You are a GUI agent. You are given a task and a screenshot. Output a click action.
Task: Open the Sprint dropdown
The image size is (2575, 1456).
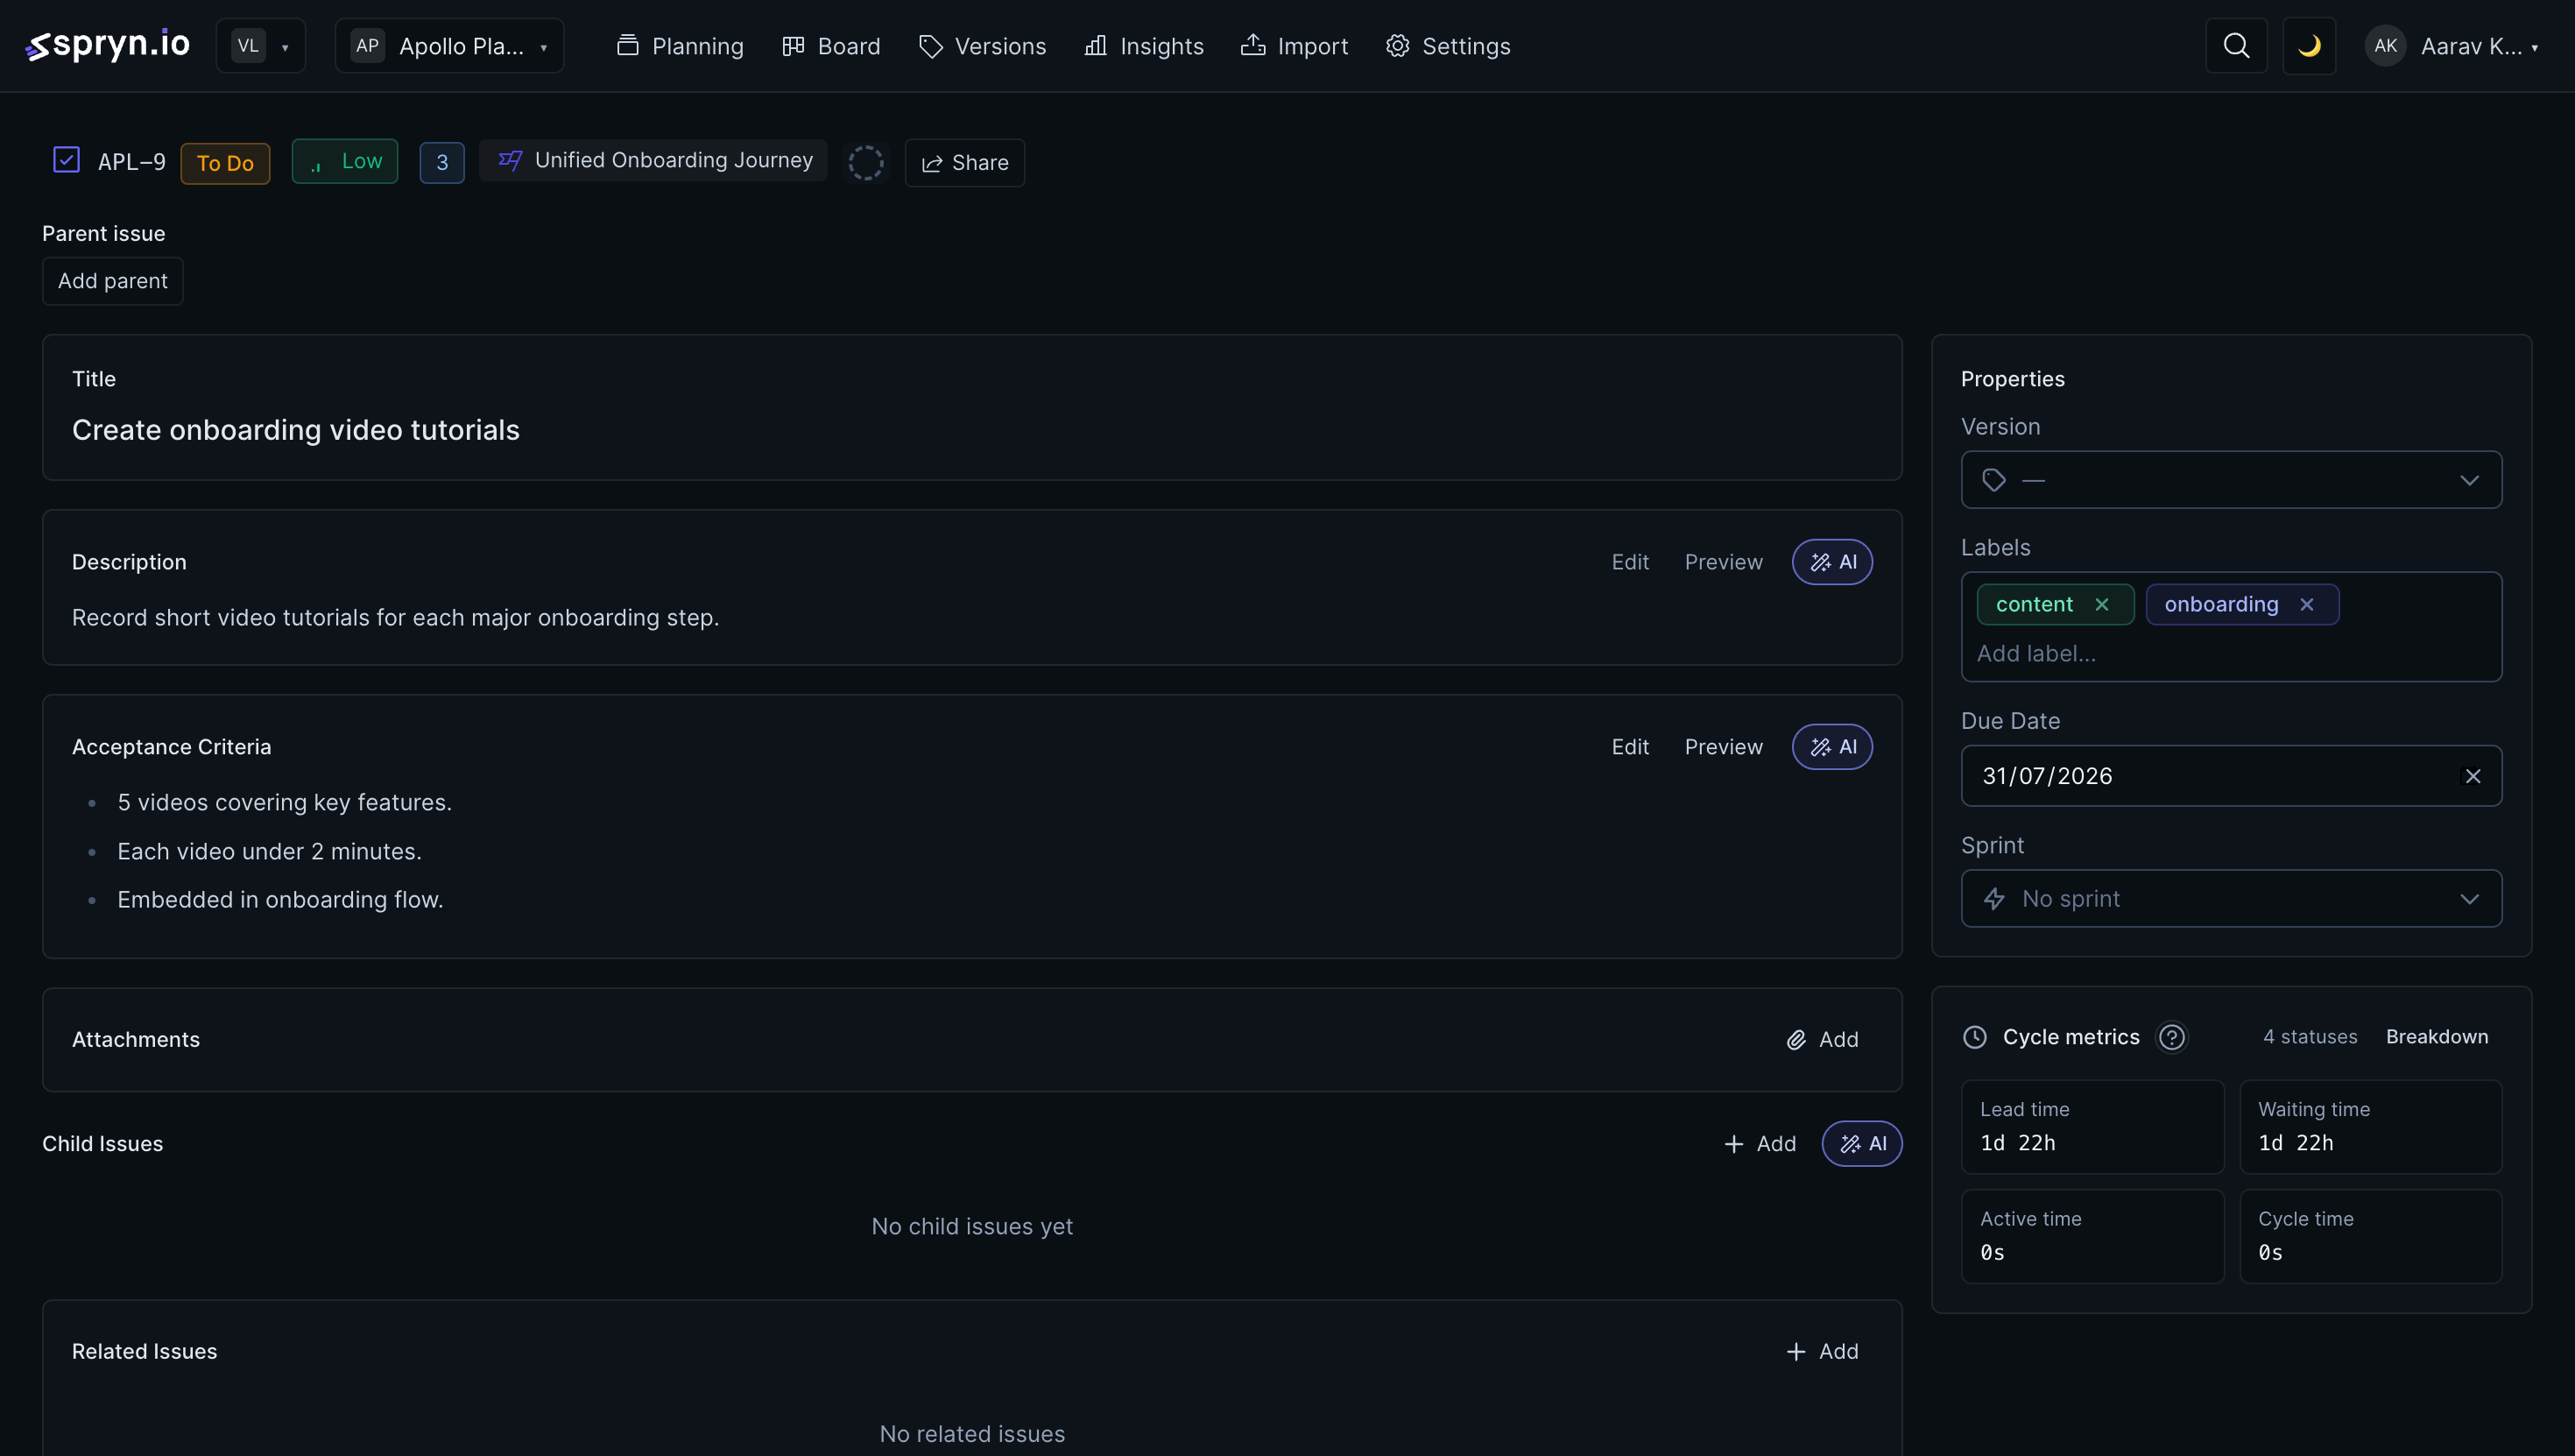2231,898
